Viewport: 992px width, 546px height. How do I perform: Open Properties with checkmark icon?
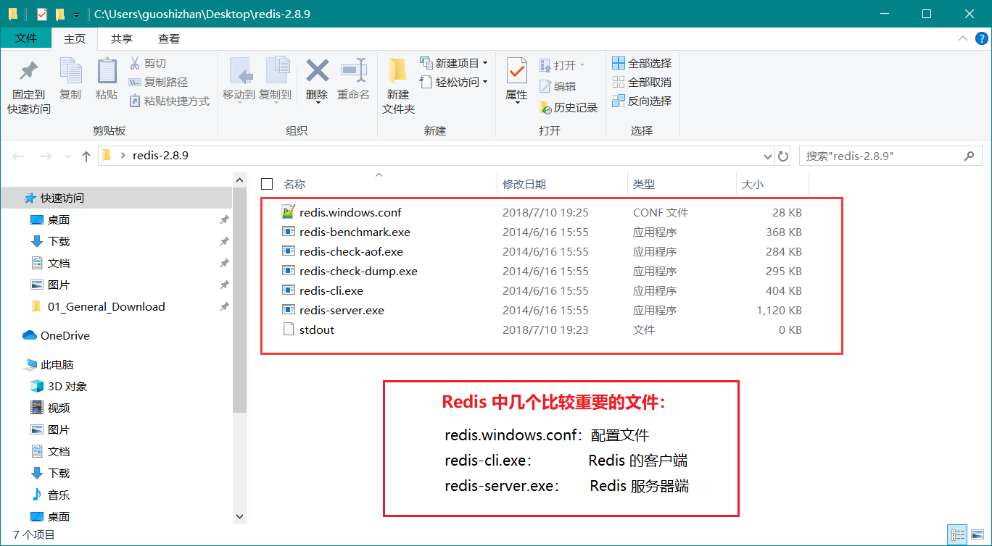point(516,72)
